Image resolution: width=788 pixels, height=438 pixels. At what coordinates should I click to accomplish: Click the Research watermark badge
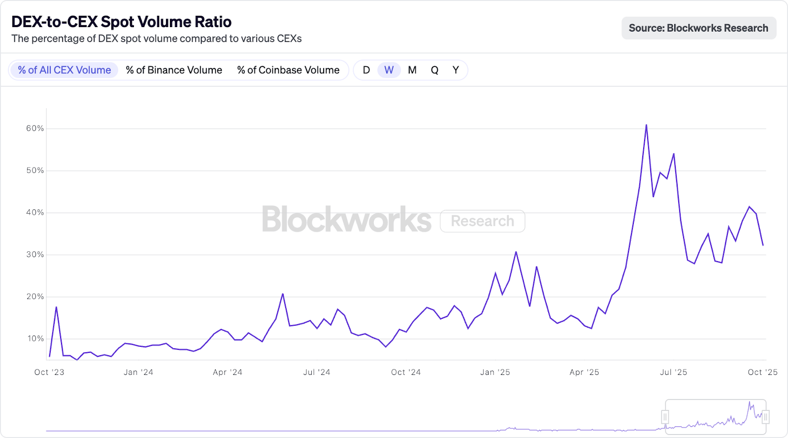(x=483, y=221)
